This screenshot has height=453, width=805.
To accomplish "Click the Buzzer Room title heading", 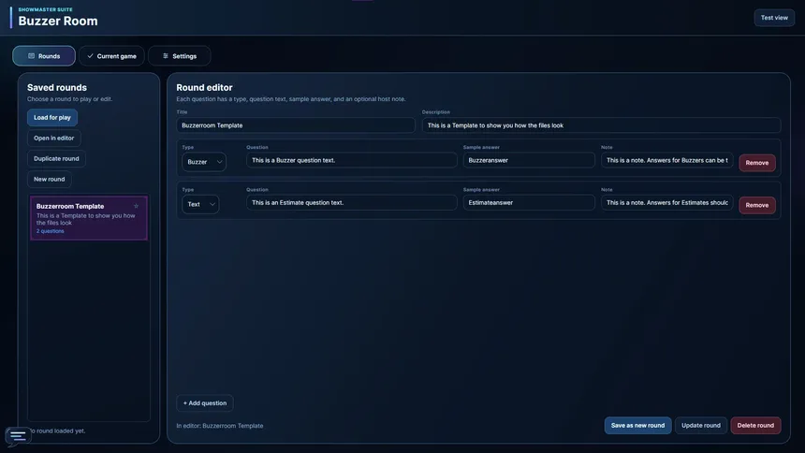I will pos(58,21).
